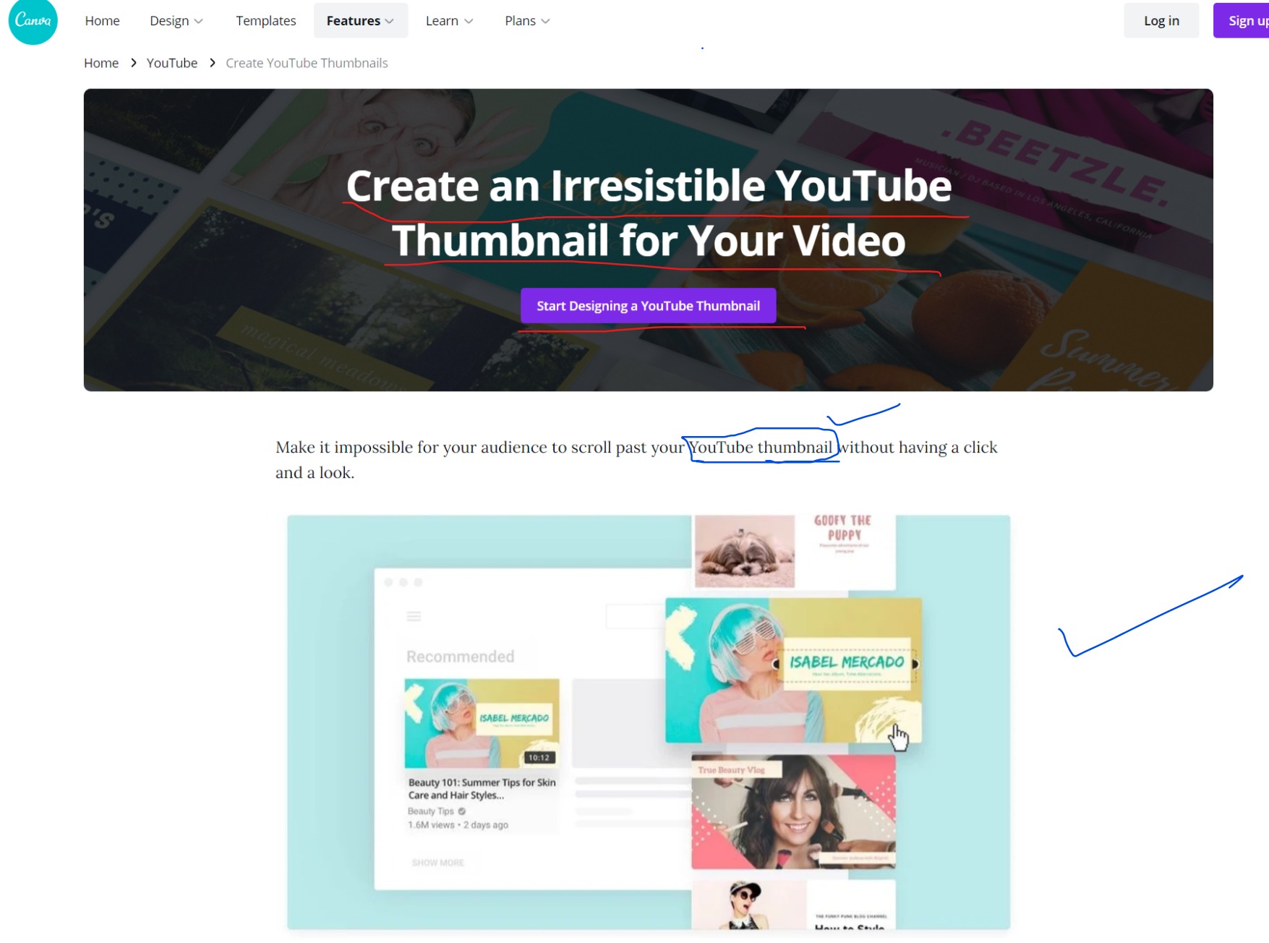
Task: Click the breadcrumb arrow after YouTube
Action: click(212, 63)
